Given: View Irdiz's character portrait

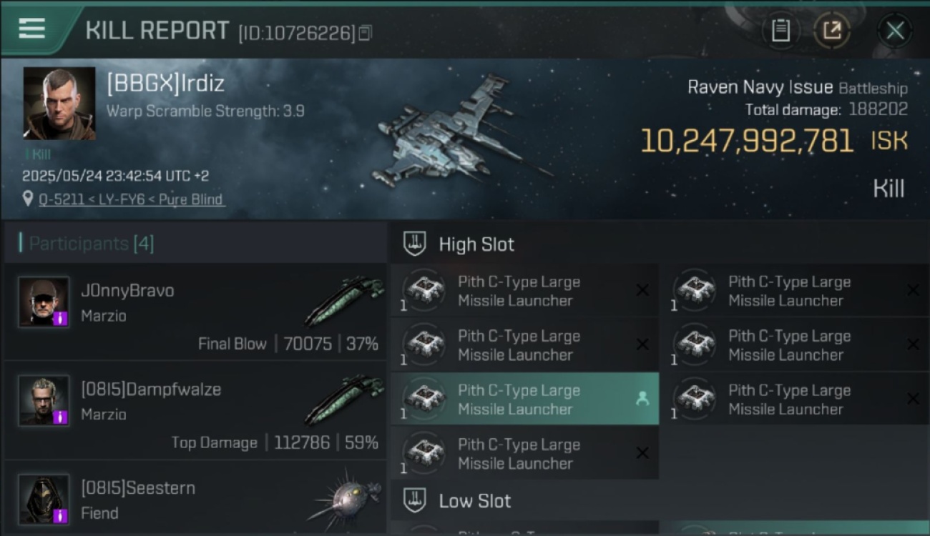Looking at the screenshot, I should coord(59,104).
